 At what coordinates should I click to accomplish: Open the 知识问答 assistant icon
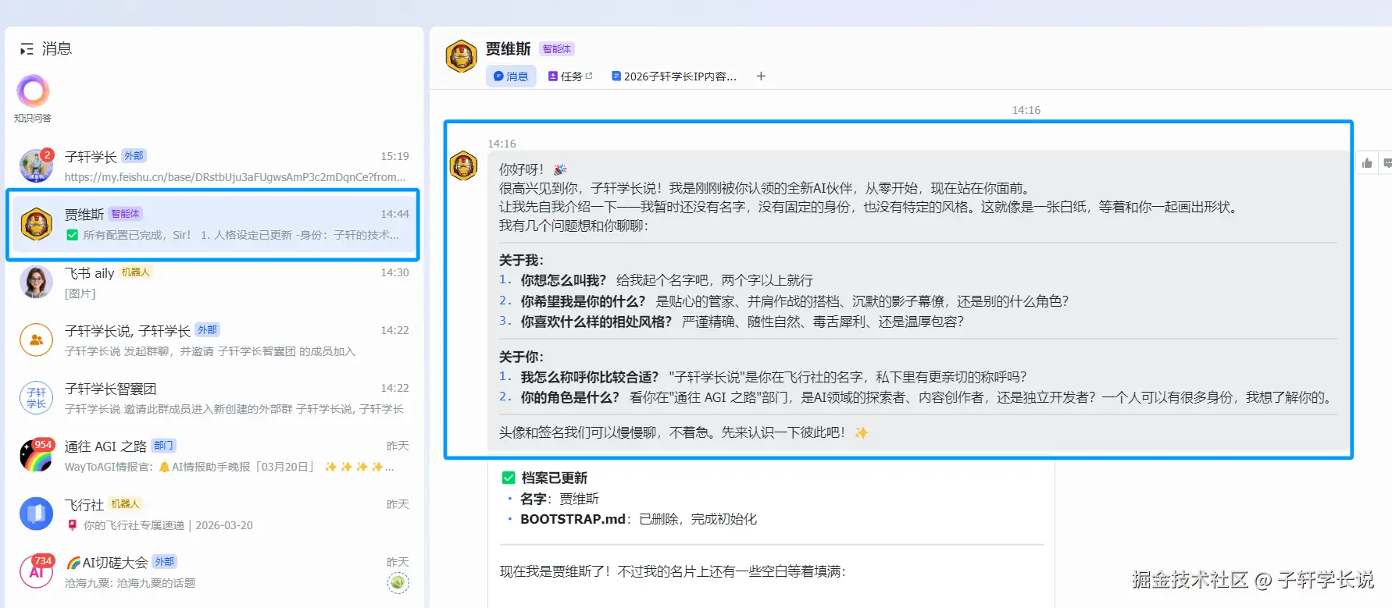(x=33, y=91)
